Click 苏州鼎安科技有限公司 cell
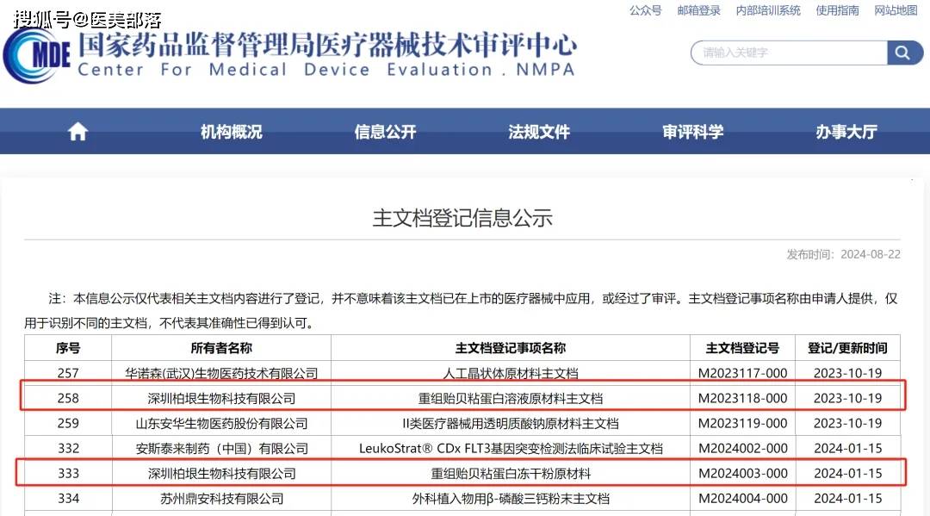This screenshot has width=930, height=516. [221, 498]
